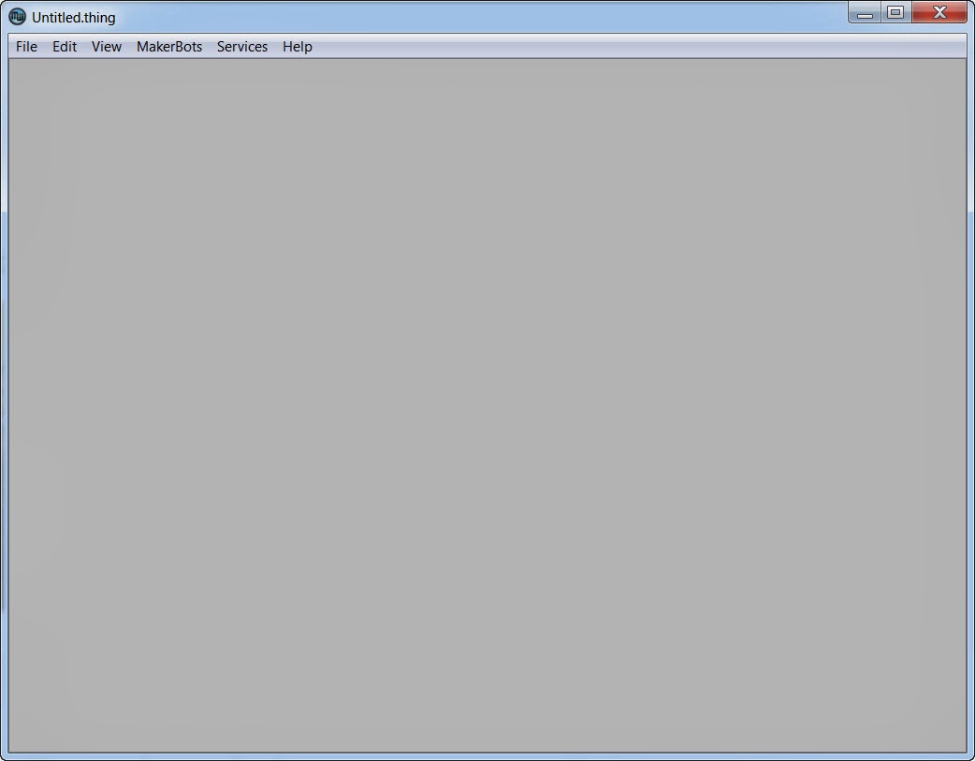Minimize the Untitled.thing window
The width and height of the screenshot is (975, 761).
click(x=865, y=13)
